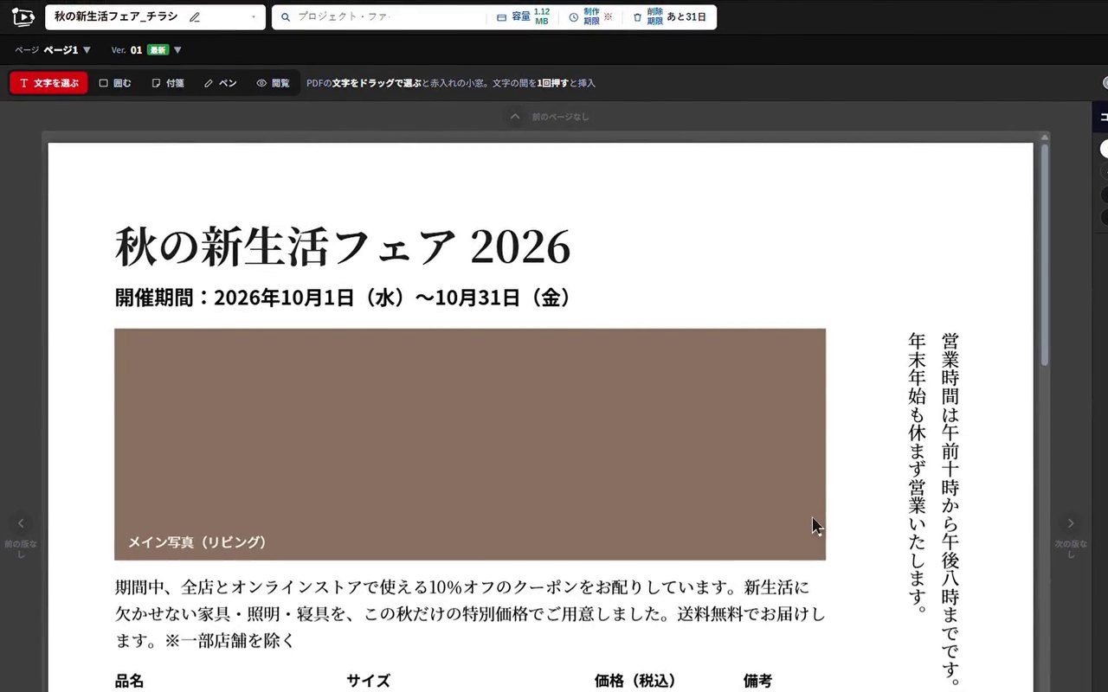
Task: Click the brown メイン写真（リビング） image placeholder
Action: click(x=470, y=445)
